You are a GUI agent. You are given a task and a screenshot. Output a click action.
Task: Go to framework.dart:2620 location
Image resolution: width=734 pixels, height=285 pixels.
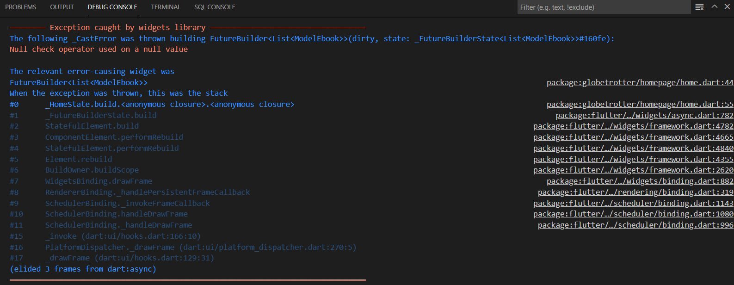click(633, 170)
